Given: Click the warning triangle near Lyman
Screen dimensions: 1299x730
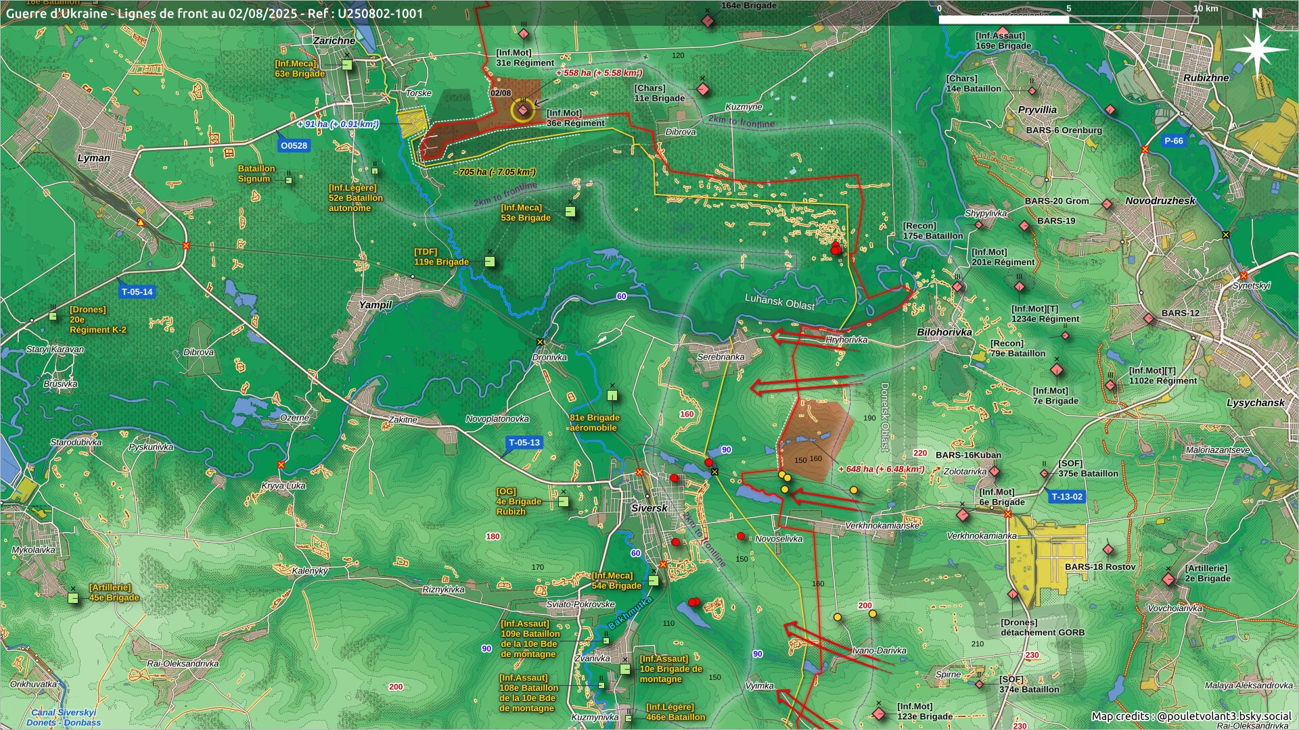Looking at the screenshot, I should [x=140, y=222].
